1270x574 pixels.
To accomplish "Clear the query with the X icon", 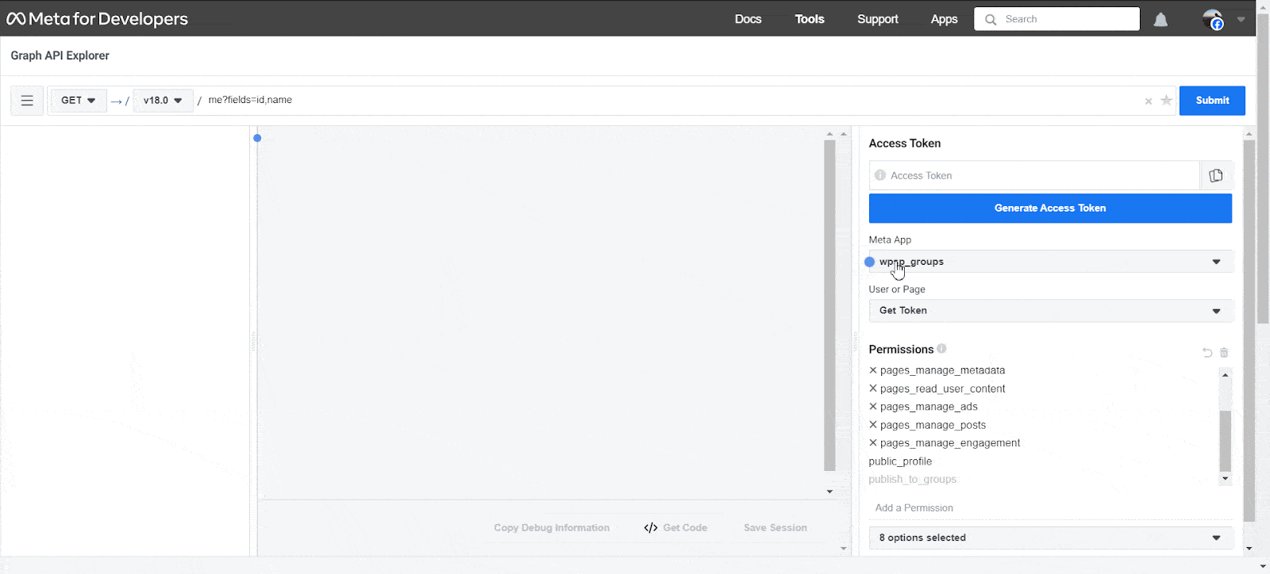I will (x=1148, y=101).
